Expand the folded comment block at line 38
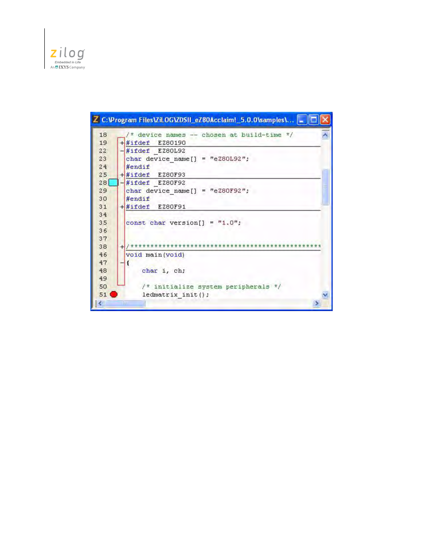423x548 pixels. pyautogui.click(x=122, y=247)
